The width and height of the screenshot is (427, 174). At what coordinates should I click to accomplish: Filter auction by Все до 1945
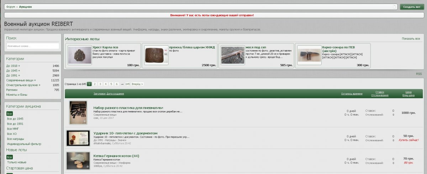(15, 118)
